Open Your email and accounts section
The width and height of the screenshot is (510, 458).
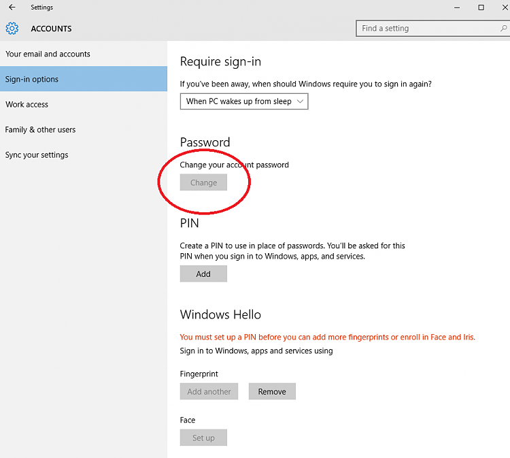[48, 54]
